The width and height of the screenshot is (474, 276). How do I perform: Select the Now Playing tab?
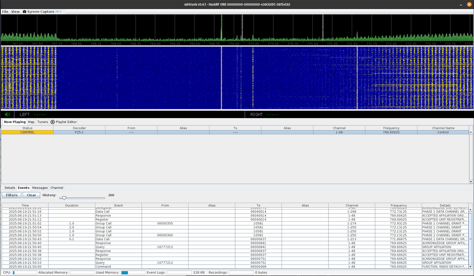[15, 122]
